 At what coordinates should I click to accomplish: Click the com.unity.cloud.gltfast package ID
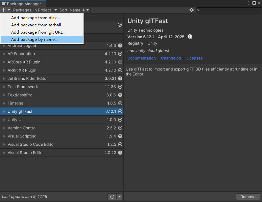tap(148, 51)
